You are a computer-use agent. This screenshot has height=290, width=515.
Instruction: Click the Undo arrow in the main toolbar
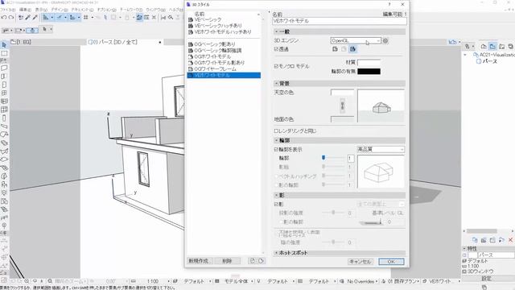(x=4, y=17)
